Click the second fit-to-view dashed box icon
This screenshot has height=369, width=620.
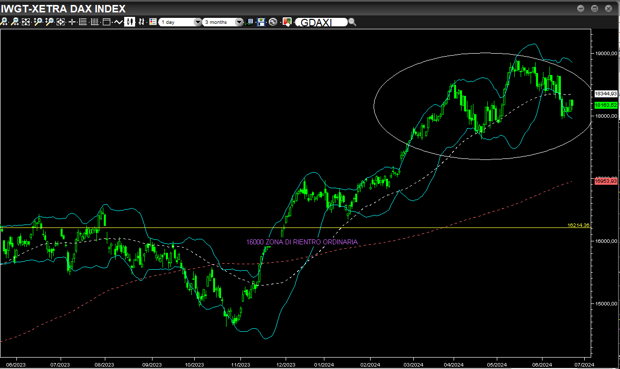[x=61, y=22]
